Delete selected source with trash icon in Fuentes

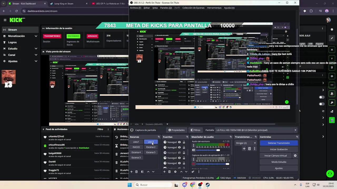(169, 172)
